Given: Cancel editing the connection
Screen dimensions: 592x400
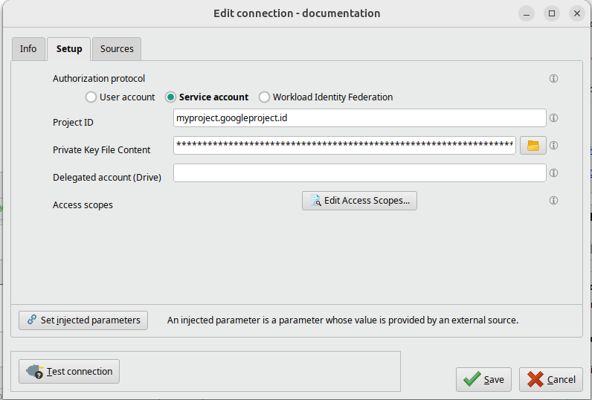Looking at the screenshot, I should point(550,379).
